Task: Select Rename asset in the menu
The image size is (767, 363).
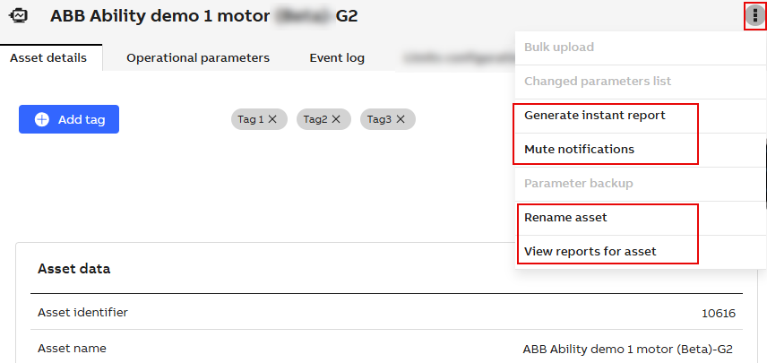Action: point(565,218)
